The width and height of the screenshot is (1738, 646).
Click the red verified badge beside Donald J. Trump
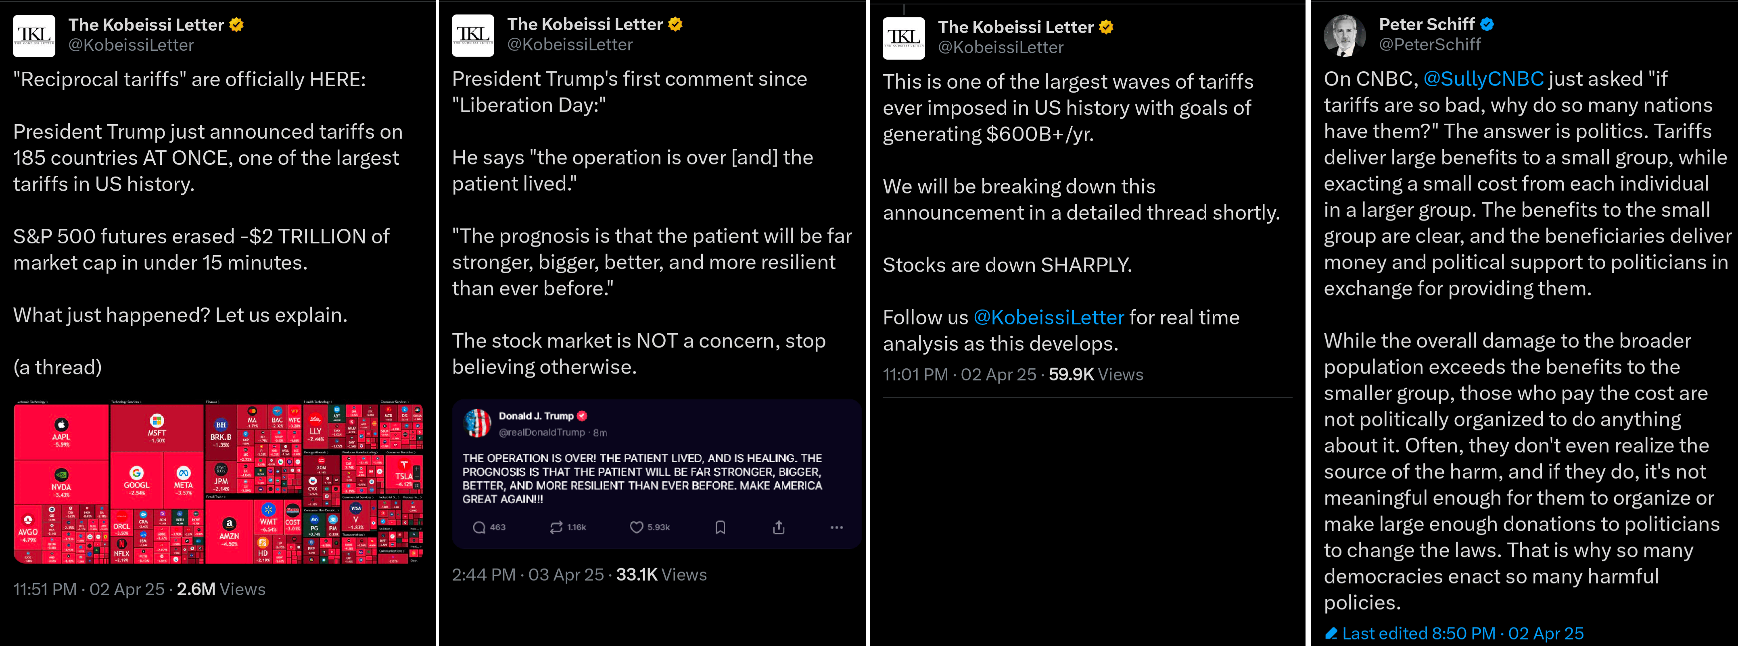582,416
